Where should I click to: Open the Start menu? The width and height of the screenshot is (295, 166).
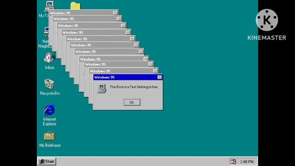[x=47, y=161]
